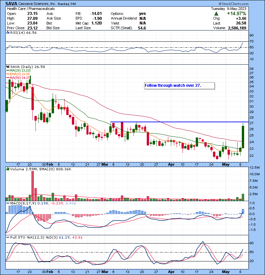Image resolution: width=265 pixels, height=275 pixels.
Task: Select the SCTR (Small) value 54.6
Action: tap(142, 28)
